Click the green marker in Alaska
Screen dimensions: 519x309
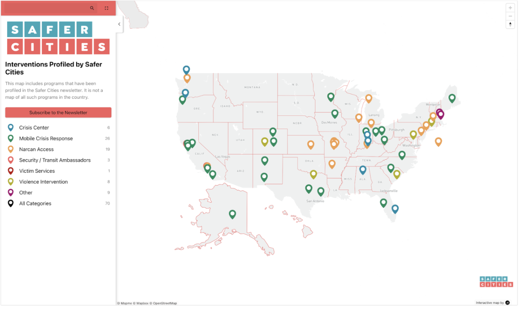click(232, 214)
